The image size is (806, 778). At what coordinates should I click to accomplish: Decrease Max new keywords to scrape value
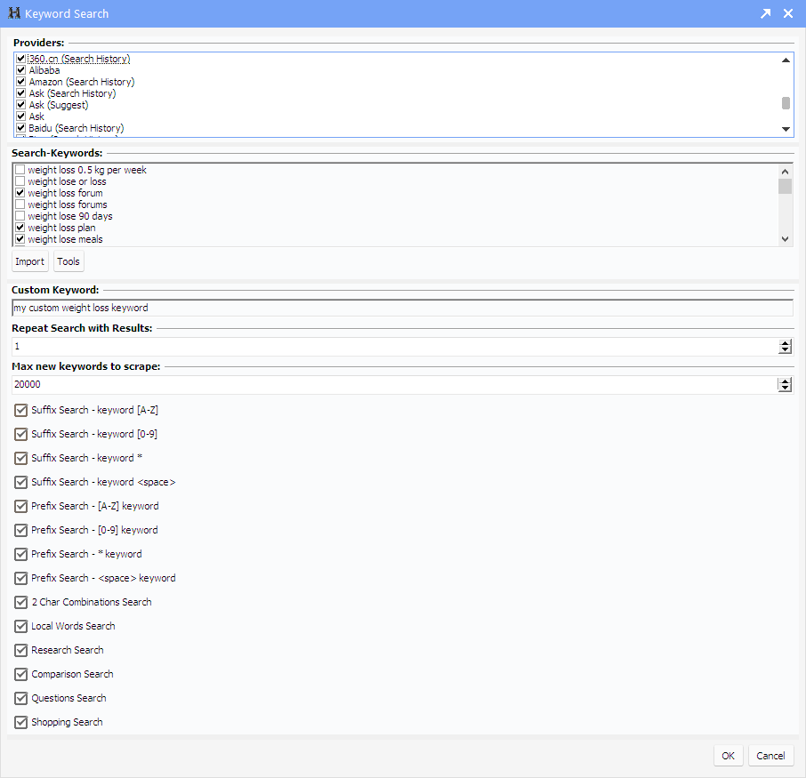pyautogui.click(x=785, y=389)
